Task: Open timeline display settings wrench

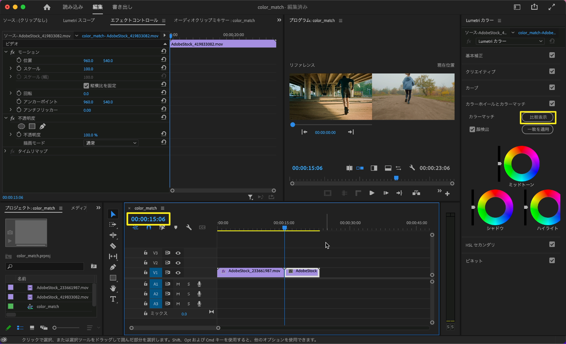Action: pyautogui.click(x=189, y=227)
